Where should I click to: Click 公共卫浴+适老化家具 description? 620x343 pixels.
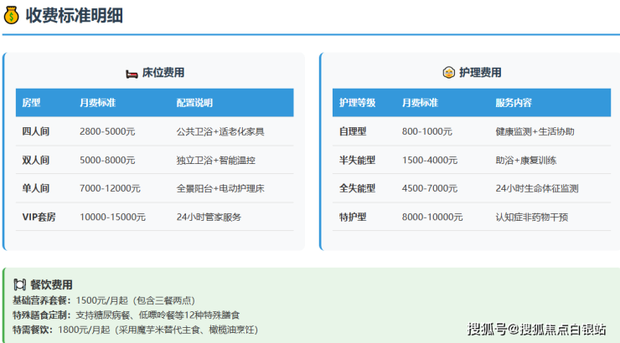click(x=220, y=131)
